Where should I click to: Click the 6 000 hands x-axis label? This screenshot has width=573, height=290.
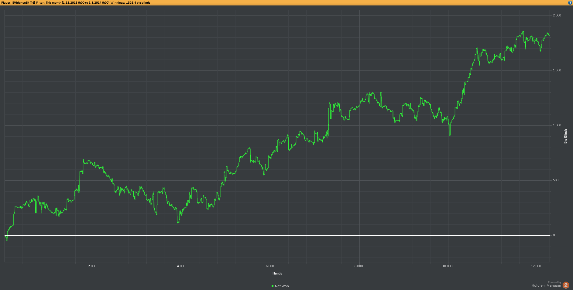(270, 266)
